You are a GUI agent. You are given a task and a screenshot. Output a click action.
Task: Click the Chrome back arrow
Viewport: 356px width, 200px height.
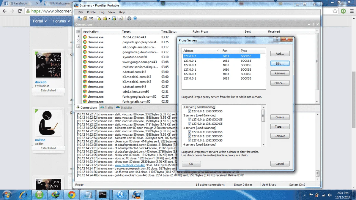click(4, 11)
